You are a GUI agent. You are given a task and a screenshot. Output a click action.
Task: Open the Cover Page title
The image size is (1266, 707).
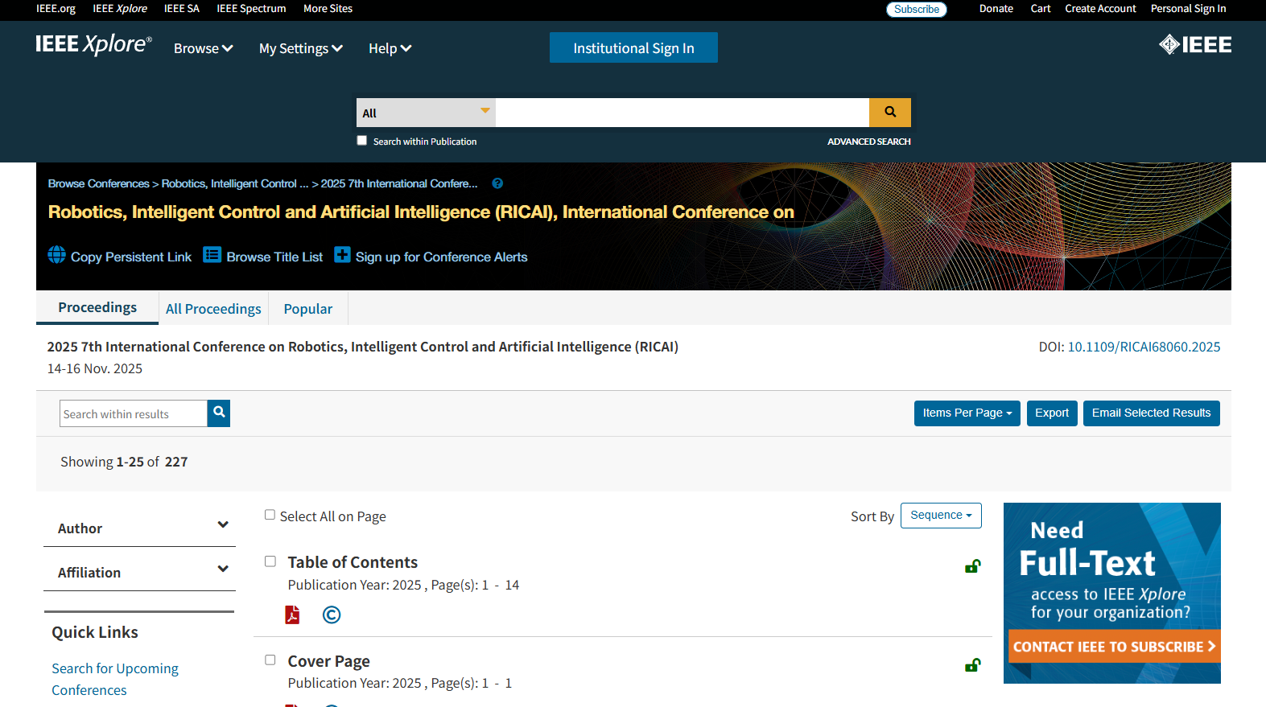coord(328,661)
